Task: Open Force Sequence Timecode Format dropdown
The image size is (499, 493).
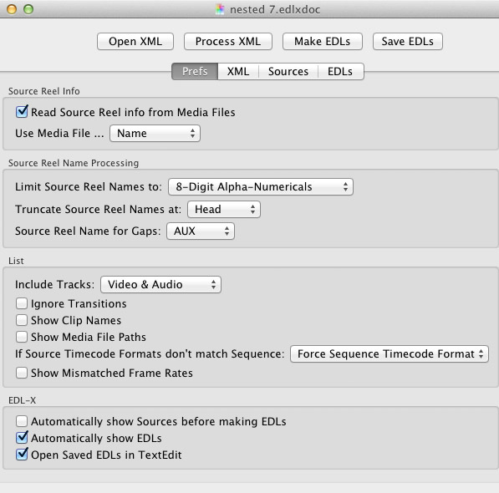Action: tap(390, 353)
